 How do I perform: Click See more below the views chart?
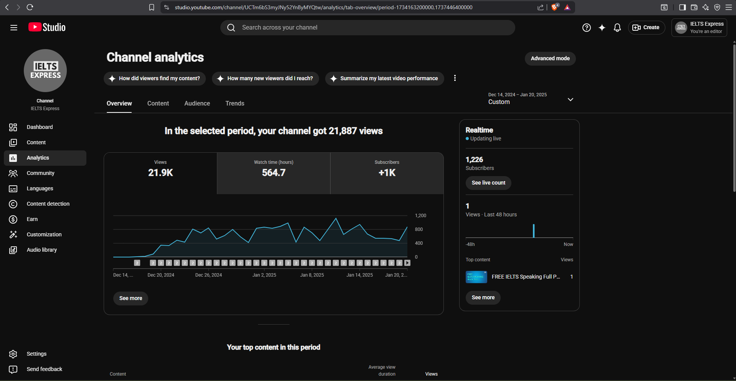131,299
